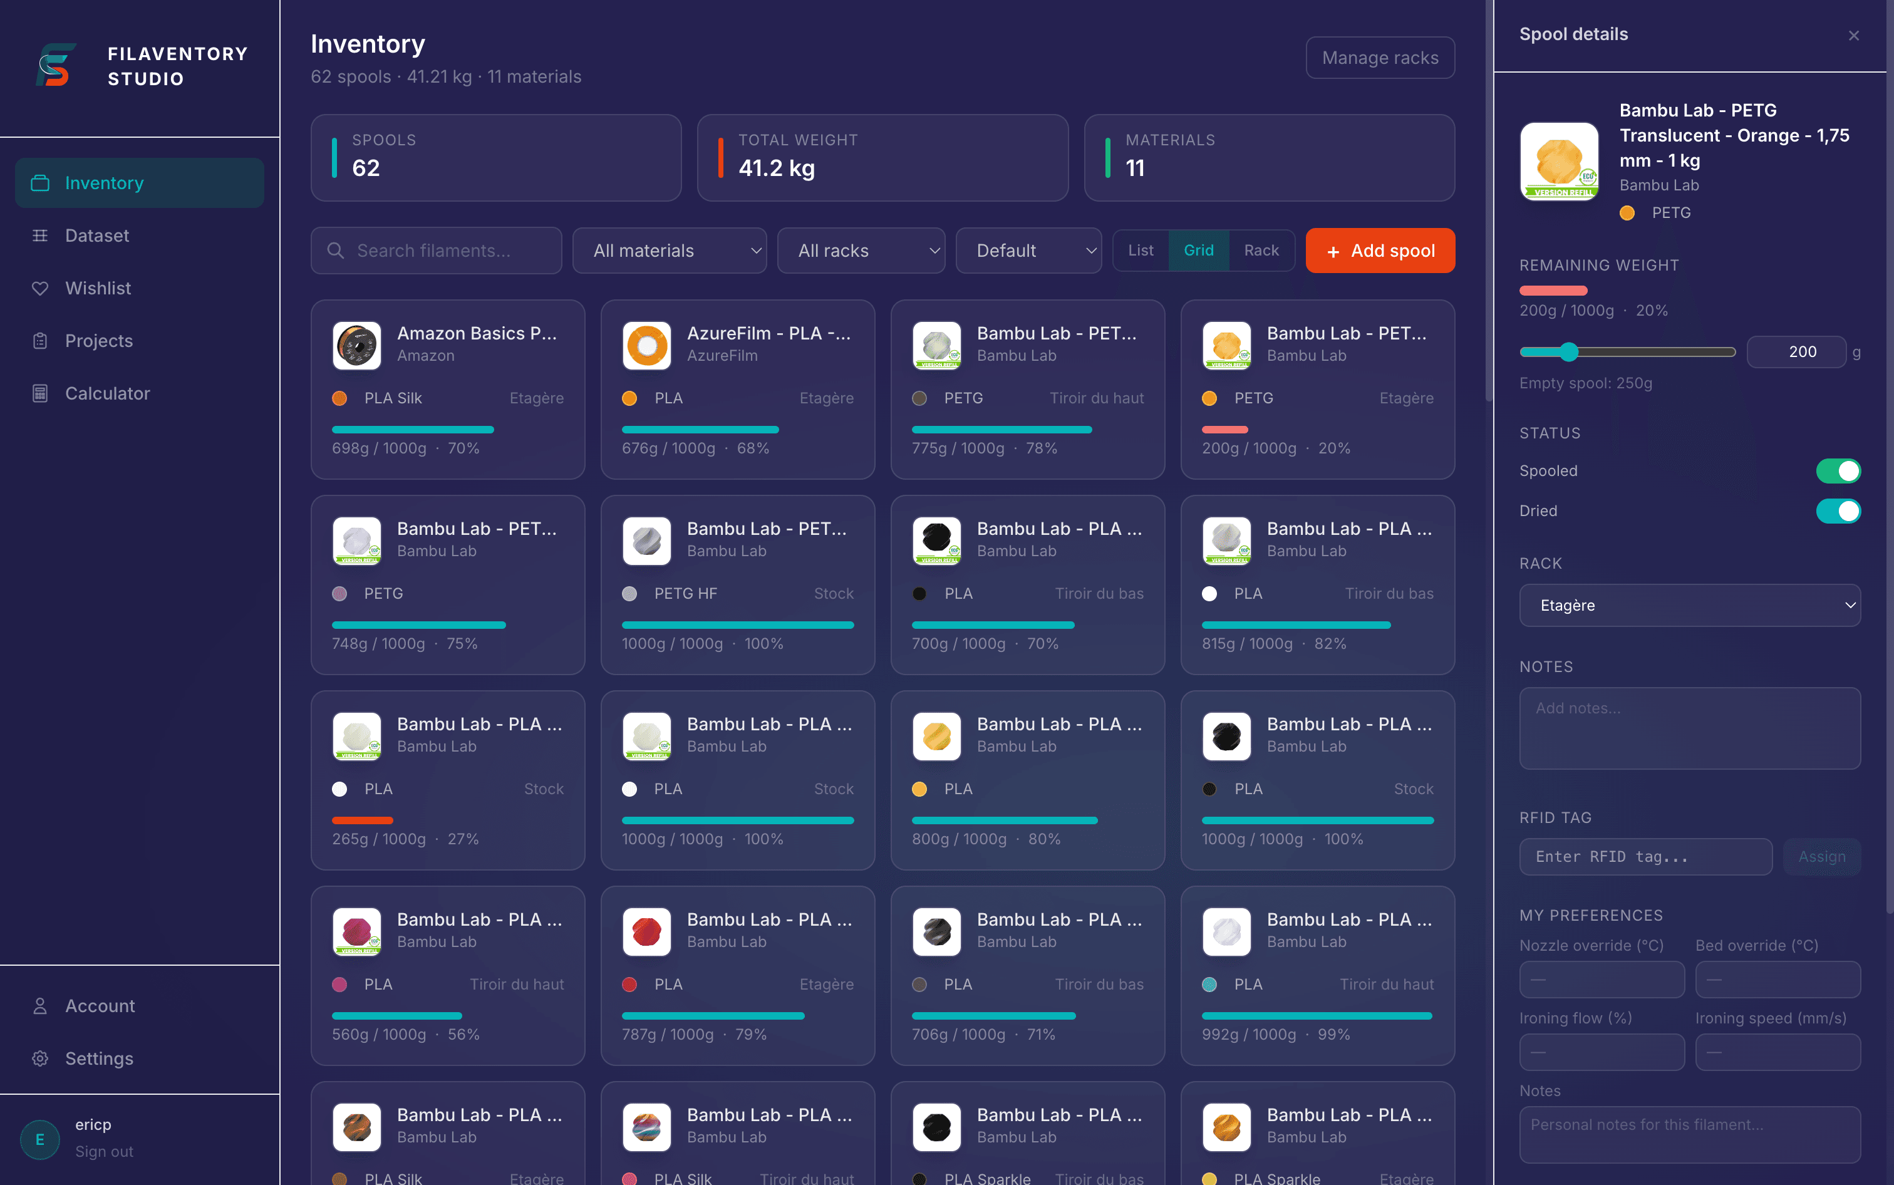Open the 992g PLA Tiroir du haut card
Viewport: 1894px width, 1185px height.
[1317, 975]
